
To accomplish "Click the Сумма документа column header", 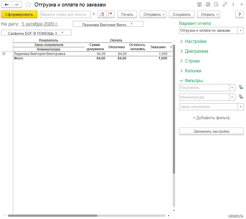I will [x=95, y=47].
